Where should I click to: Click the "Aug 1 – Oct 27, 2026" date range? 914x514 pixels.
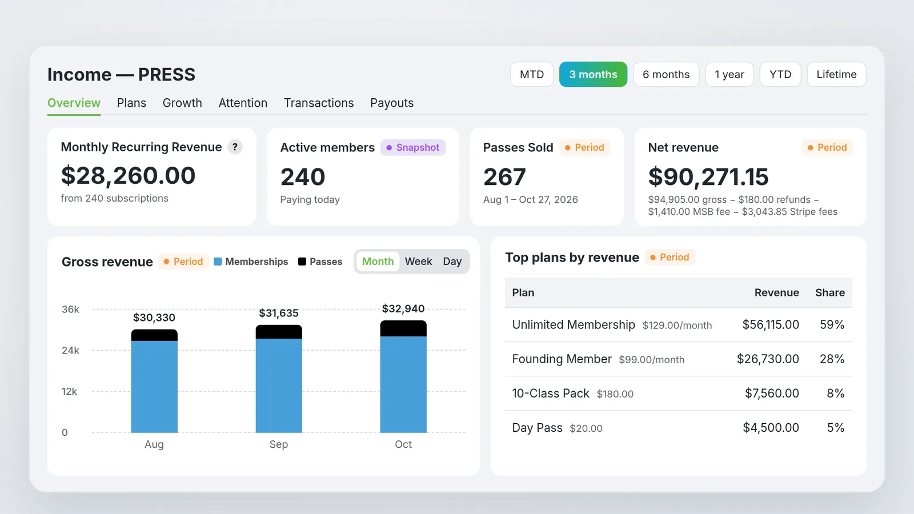(x=531, y=199)
